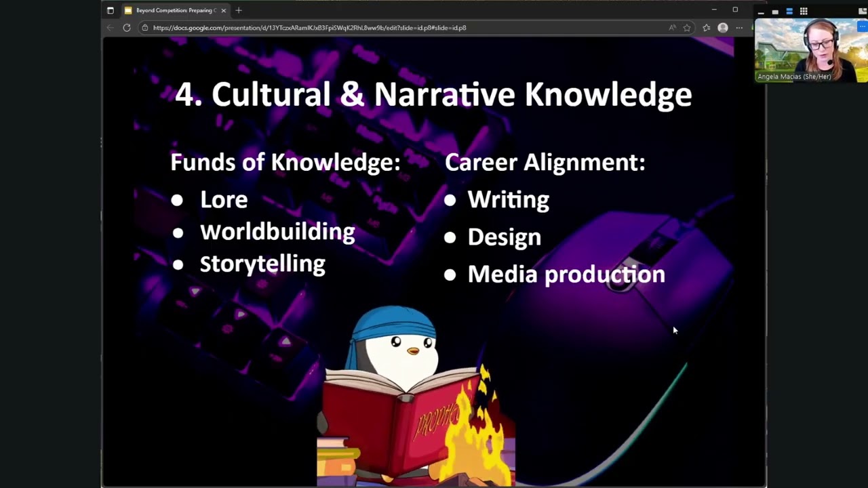Image resolution: width=868 pixels, height=488 pixels.
Task: Open a new browser tab
Action: click(239, 10)
